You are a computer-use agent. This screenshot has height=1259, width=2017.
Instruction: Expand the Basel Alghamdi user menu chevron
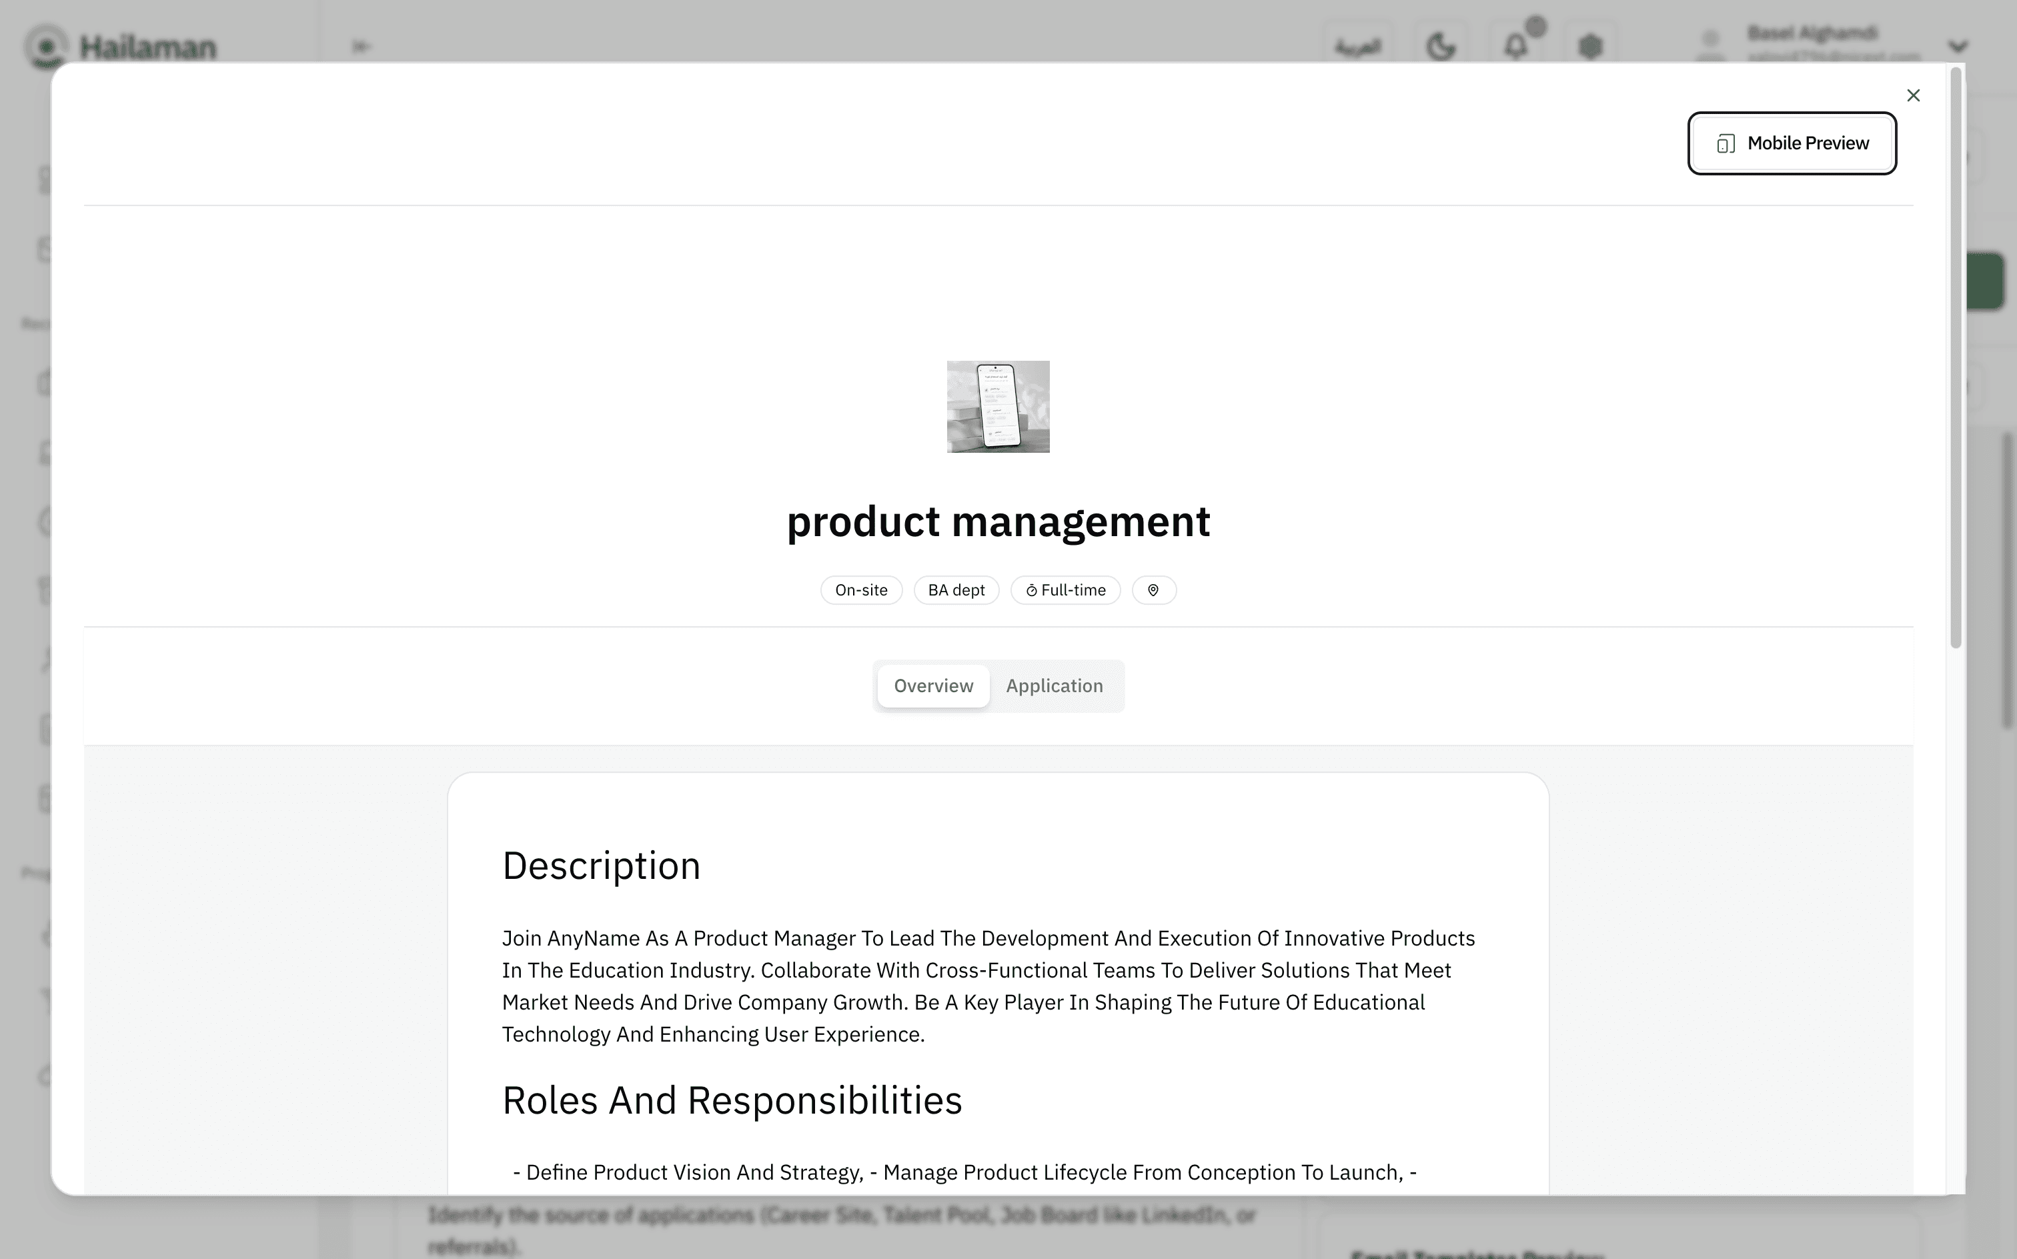1958,46
